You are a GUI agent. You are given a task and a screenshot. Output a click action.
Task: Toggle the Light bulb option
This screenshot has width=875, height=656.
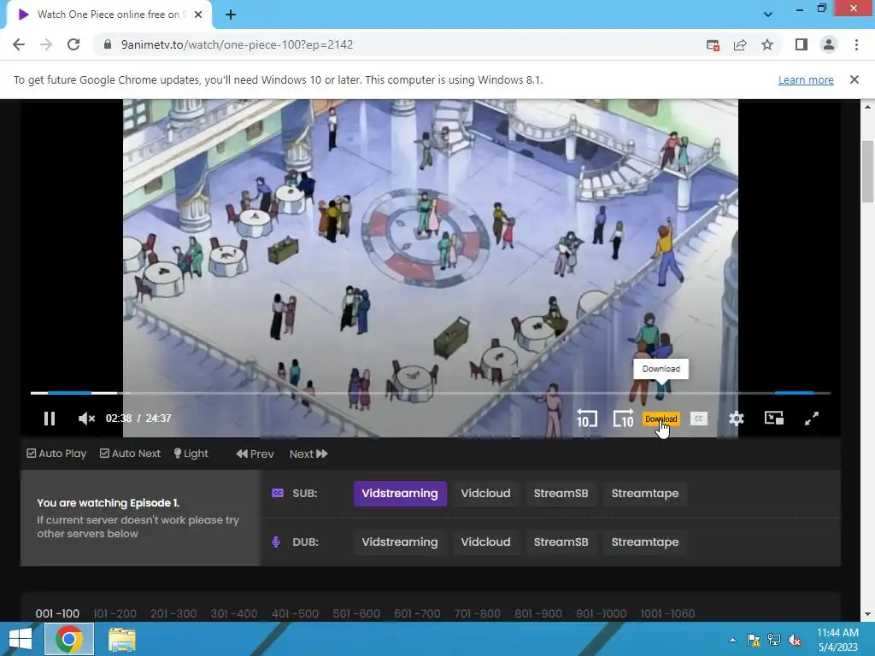191,454
